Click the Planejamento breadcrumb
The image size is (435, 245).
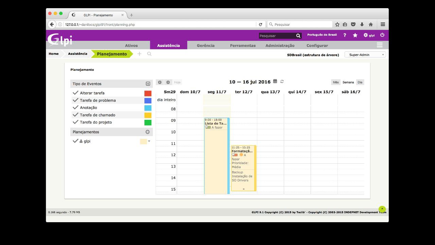(x=112, y=54)
